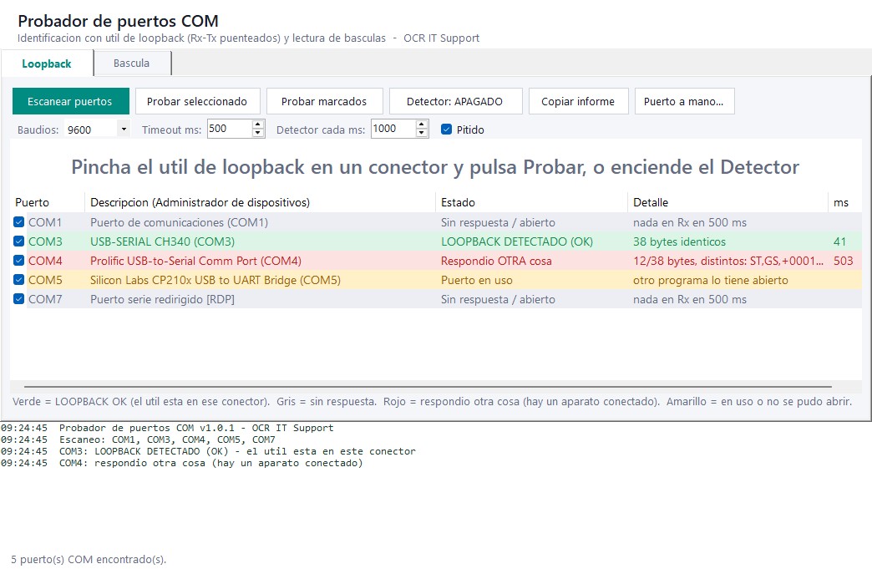The width and height of the screenshot is (872, 569).
Task: Select 'Silicon Labs CP210x USB to UART Bridge (COM5)'
Action: coord(215,280)
